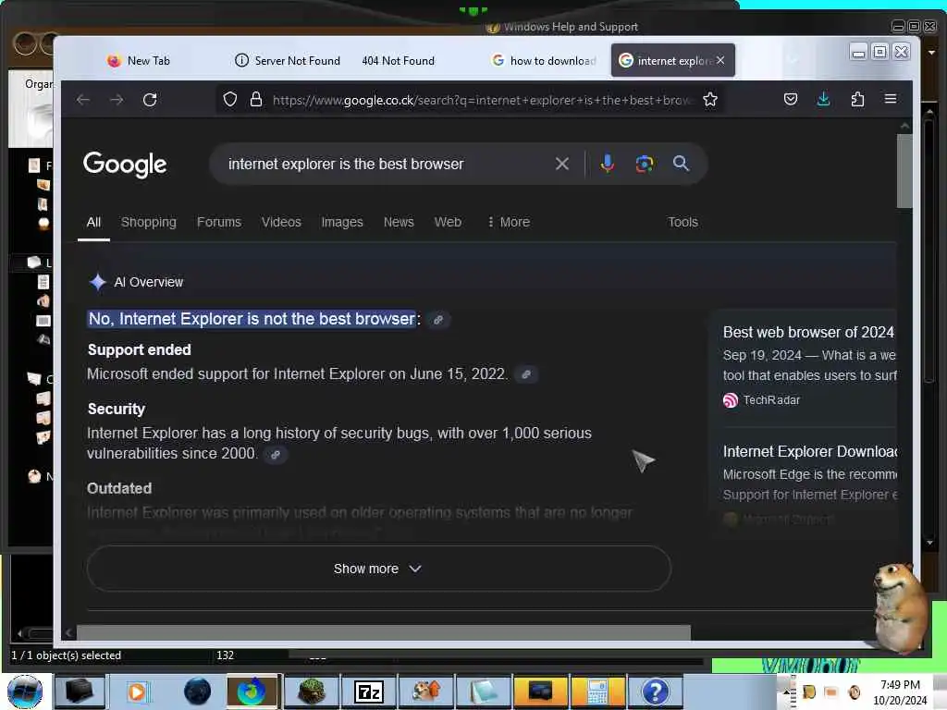Image resolution: width=947 pixels, height=710 pixels.
Task: Open source link beside the 'not the best browser' headline
Action: [x=438, y=319]
